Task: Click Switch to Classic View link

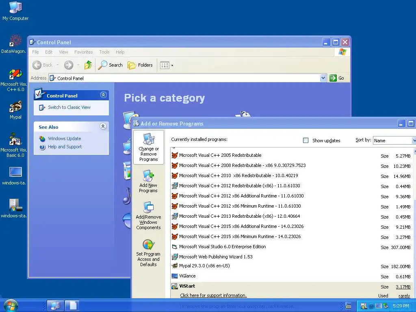Action: tap(69, 107)
